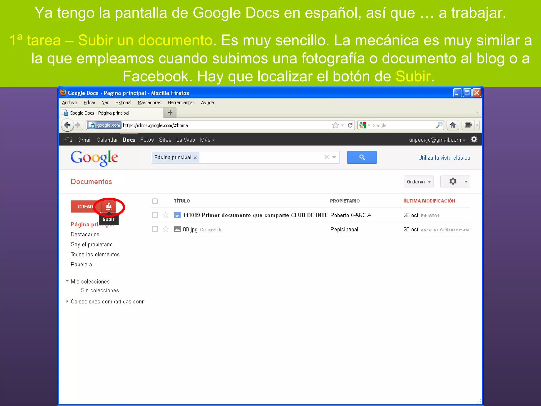This screenshot has height=406, width=541.
Task: Open the Más dropdown in Google bar
Action: pyautogui.click(x=207, y=140)
